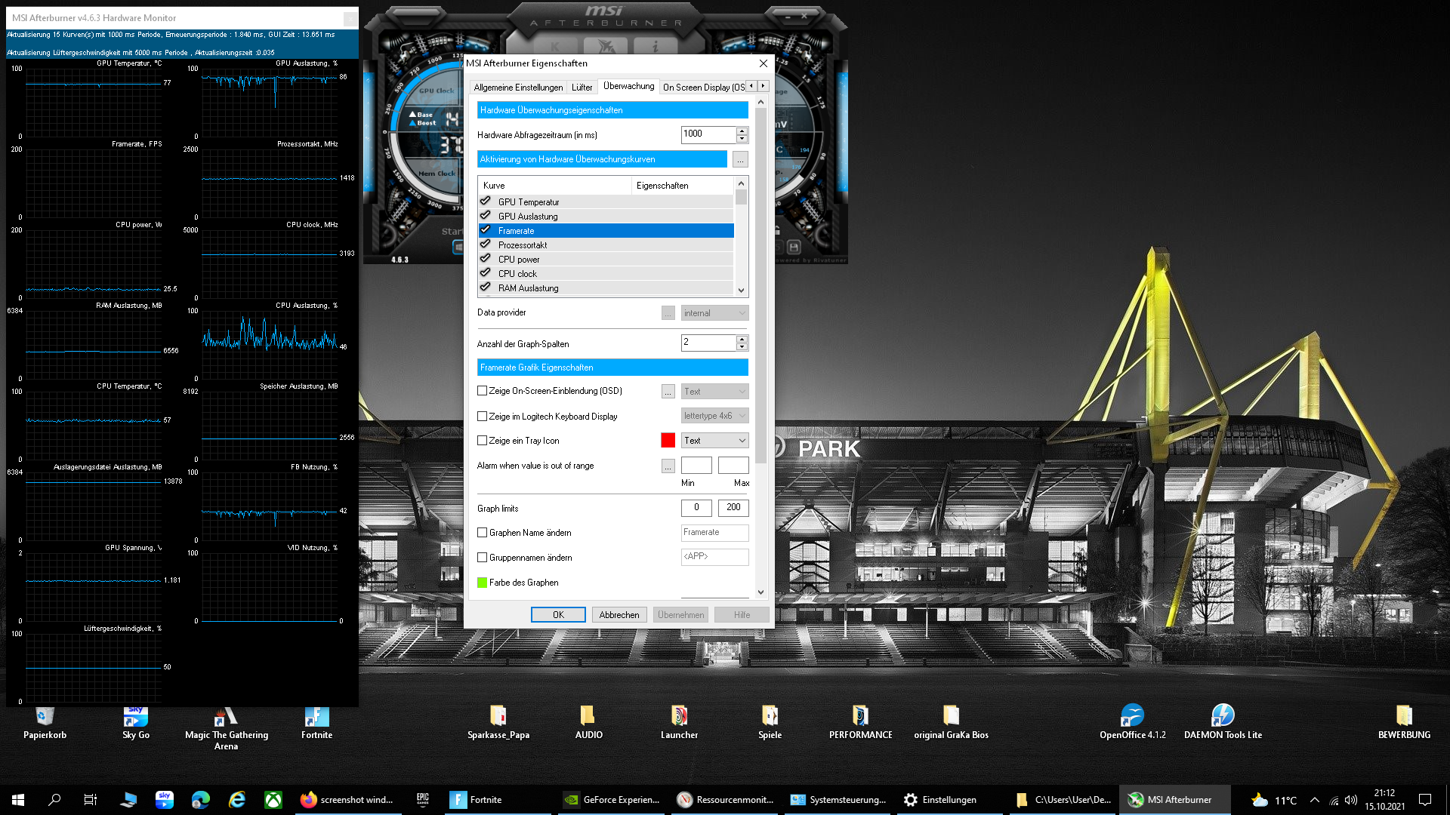Click the Afterburner information i button
This screenshot has height=815, width=1450.
[x=655, y=46]
